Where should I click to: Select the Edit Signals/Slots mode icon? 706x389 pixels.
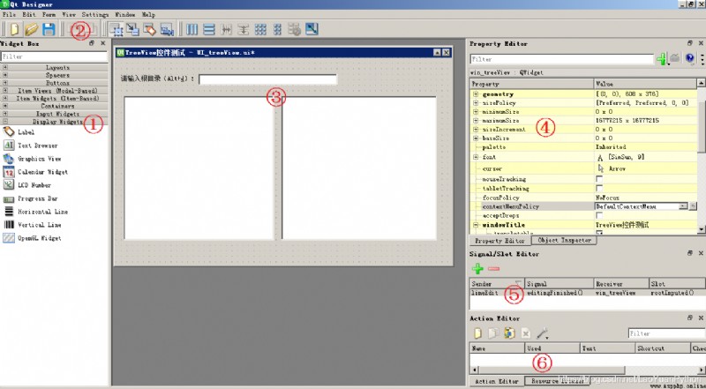click(133, 30)
